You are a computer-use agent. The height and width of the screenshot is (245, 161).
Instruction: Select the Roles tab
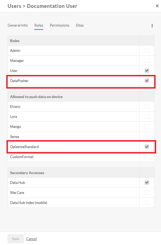pos(39,25)
